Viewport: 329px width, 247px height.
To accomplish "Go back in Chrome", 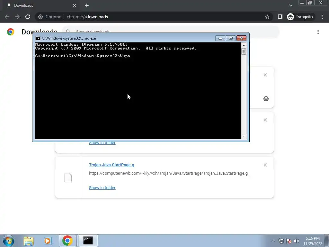I will click(x=7, y=17).
